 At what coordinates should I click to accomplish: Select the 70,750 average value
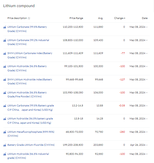click(99, 132)
